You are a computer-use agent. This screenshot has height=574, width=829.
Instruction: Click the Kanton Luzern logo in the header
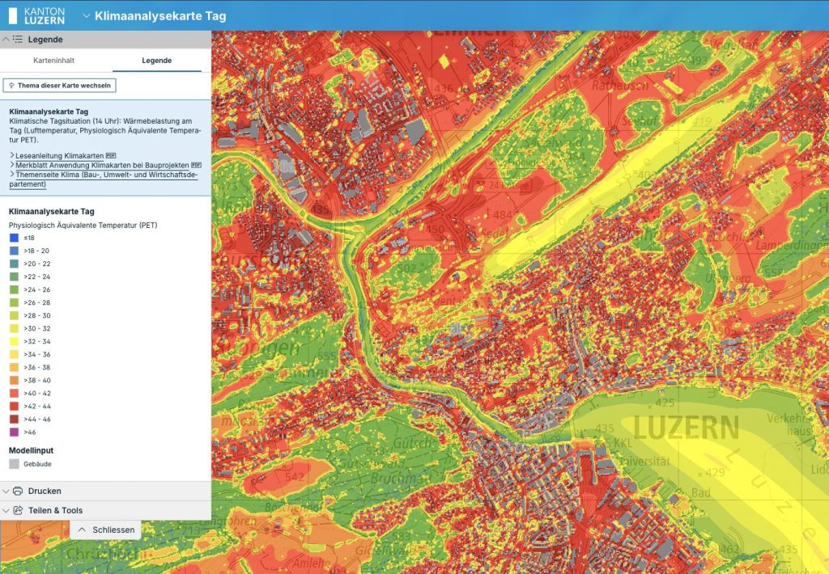(38, 15)
